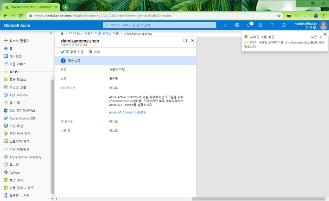Send feedback with the smiley icon
Screen dimensions: 329x201
[284, 25]
